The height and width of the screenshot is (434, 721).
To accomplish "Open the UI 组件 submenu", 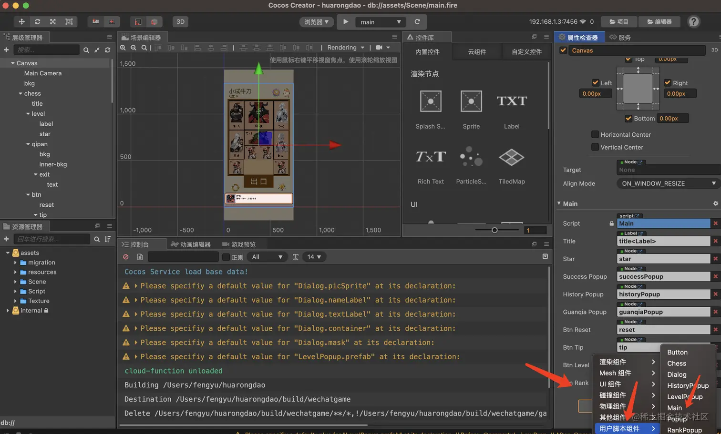I will click(627, 384).
